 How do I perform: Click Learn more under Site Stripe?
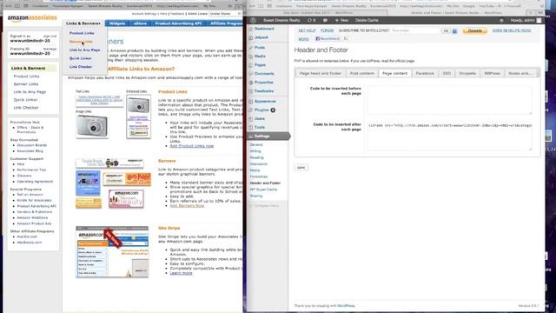tap(181, 273)
